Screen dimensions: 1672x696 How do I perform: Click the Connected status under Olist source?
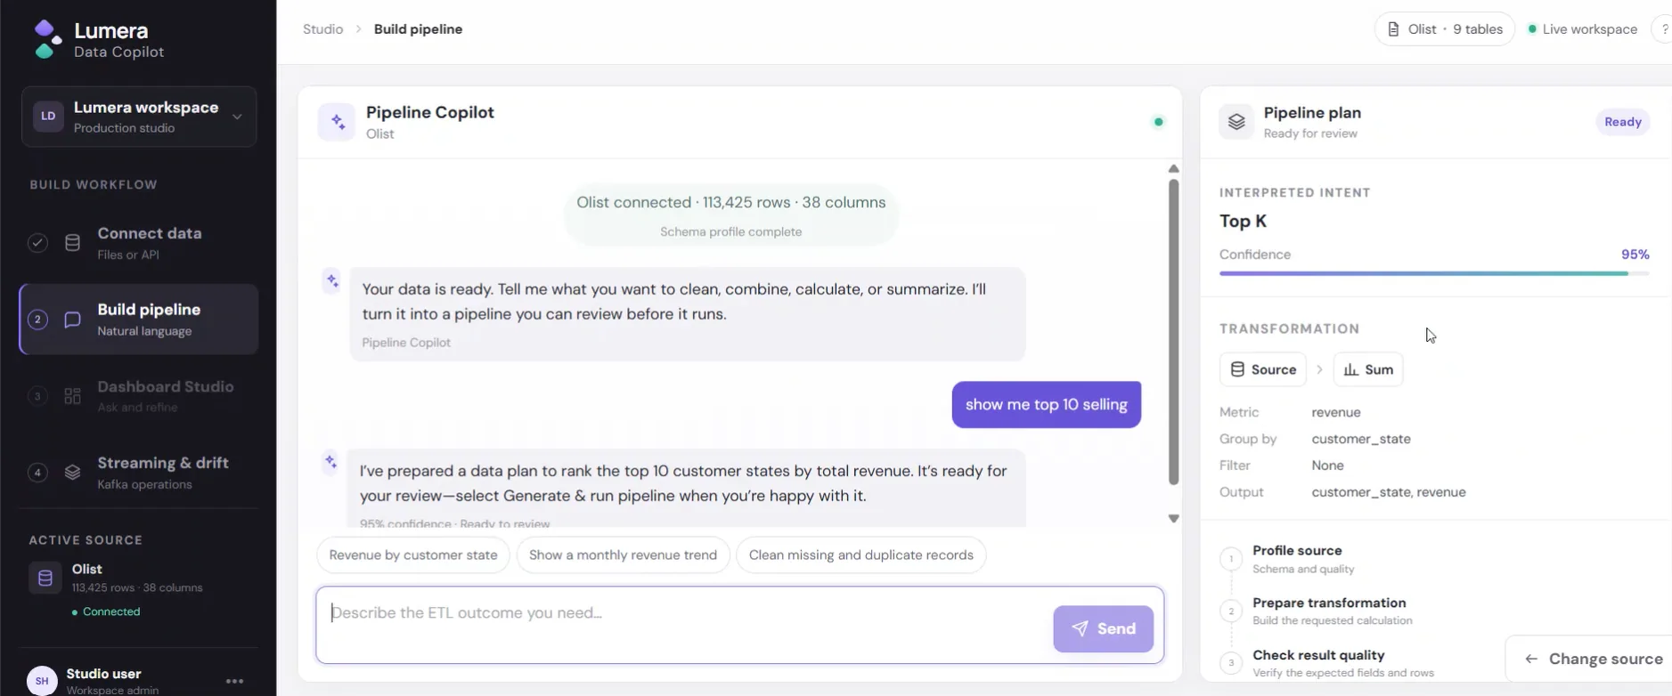106,611
